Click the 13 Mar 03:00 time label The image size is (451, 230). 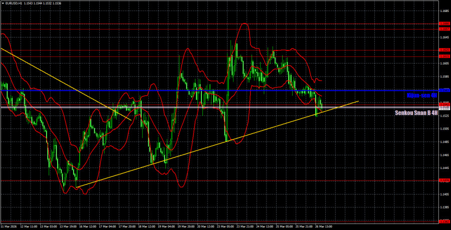[x=48, y=227]
